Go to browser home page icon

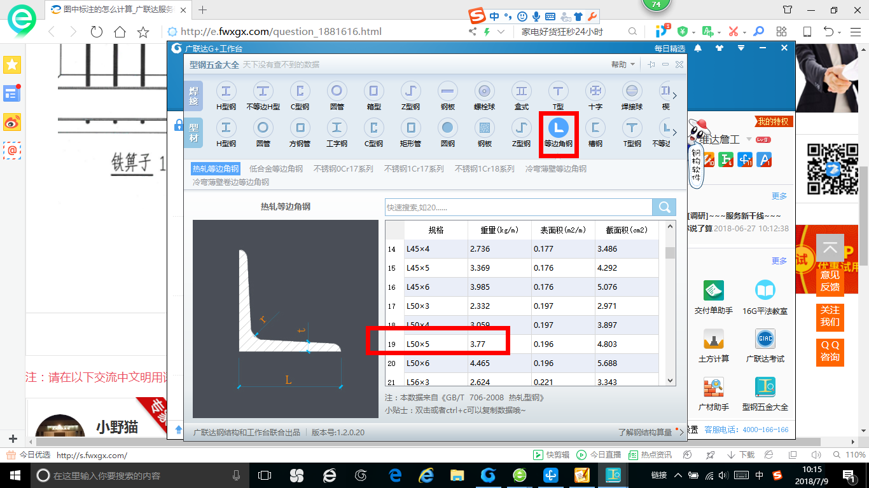pyautogui.click(x=120, y=32)
